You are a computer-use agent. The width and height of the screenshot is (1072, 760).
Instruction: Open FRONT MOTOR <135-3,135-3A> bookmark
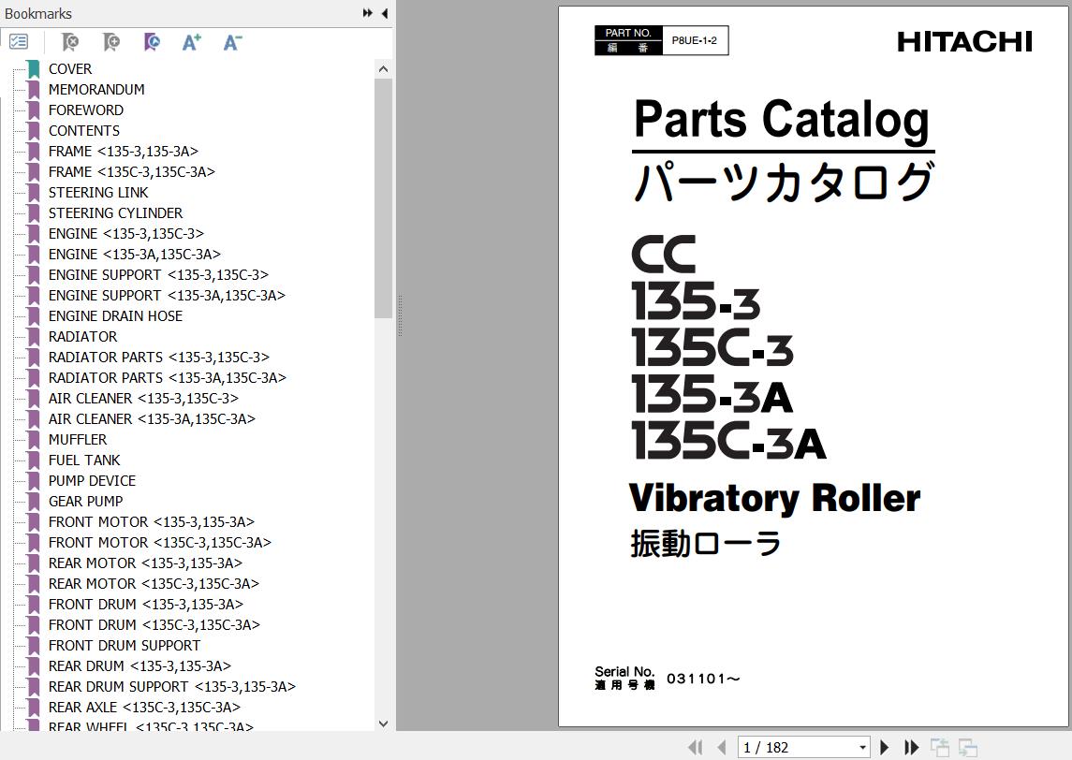[151, 521]
